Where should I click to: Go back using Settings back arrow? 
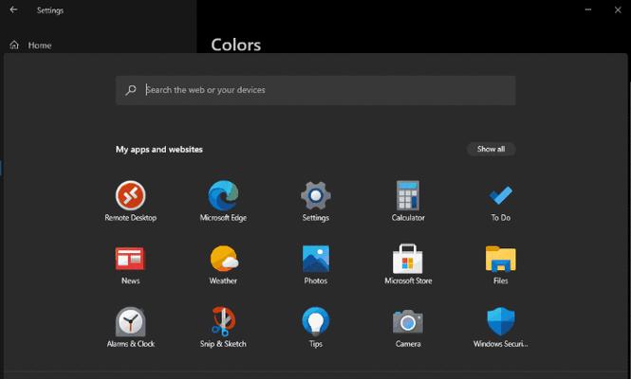(x=13, y=9)
